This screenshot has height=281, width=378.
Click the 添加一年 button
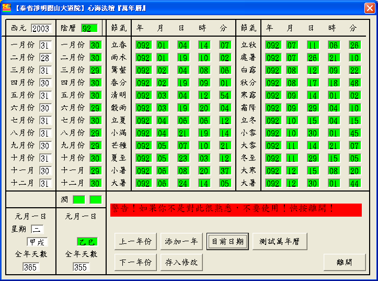pyautogui.click(x=181, y=241)
